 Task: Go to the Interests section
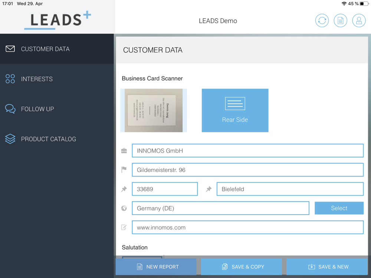[57, 79]
